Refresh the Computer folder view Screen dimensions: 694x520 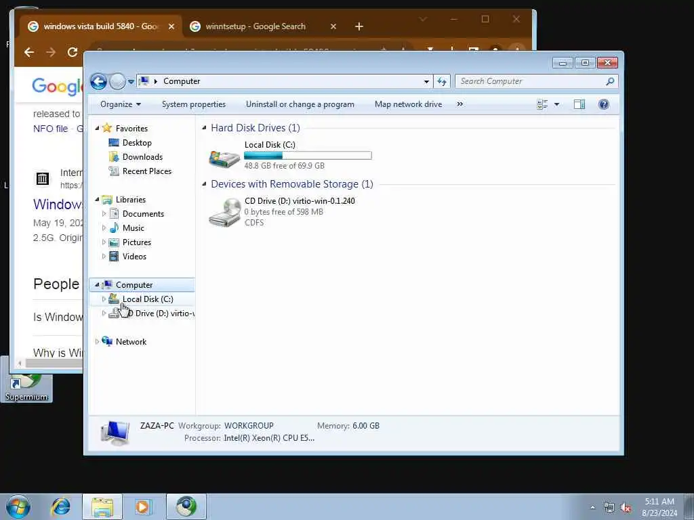tap(442, 81)
